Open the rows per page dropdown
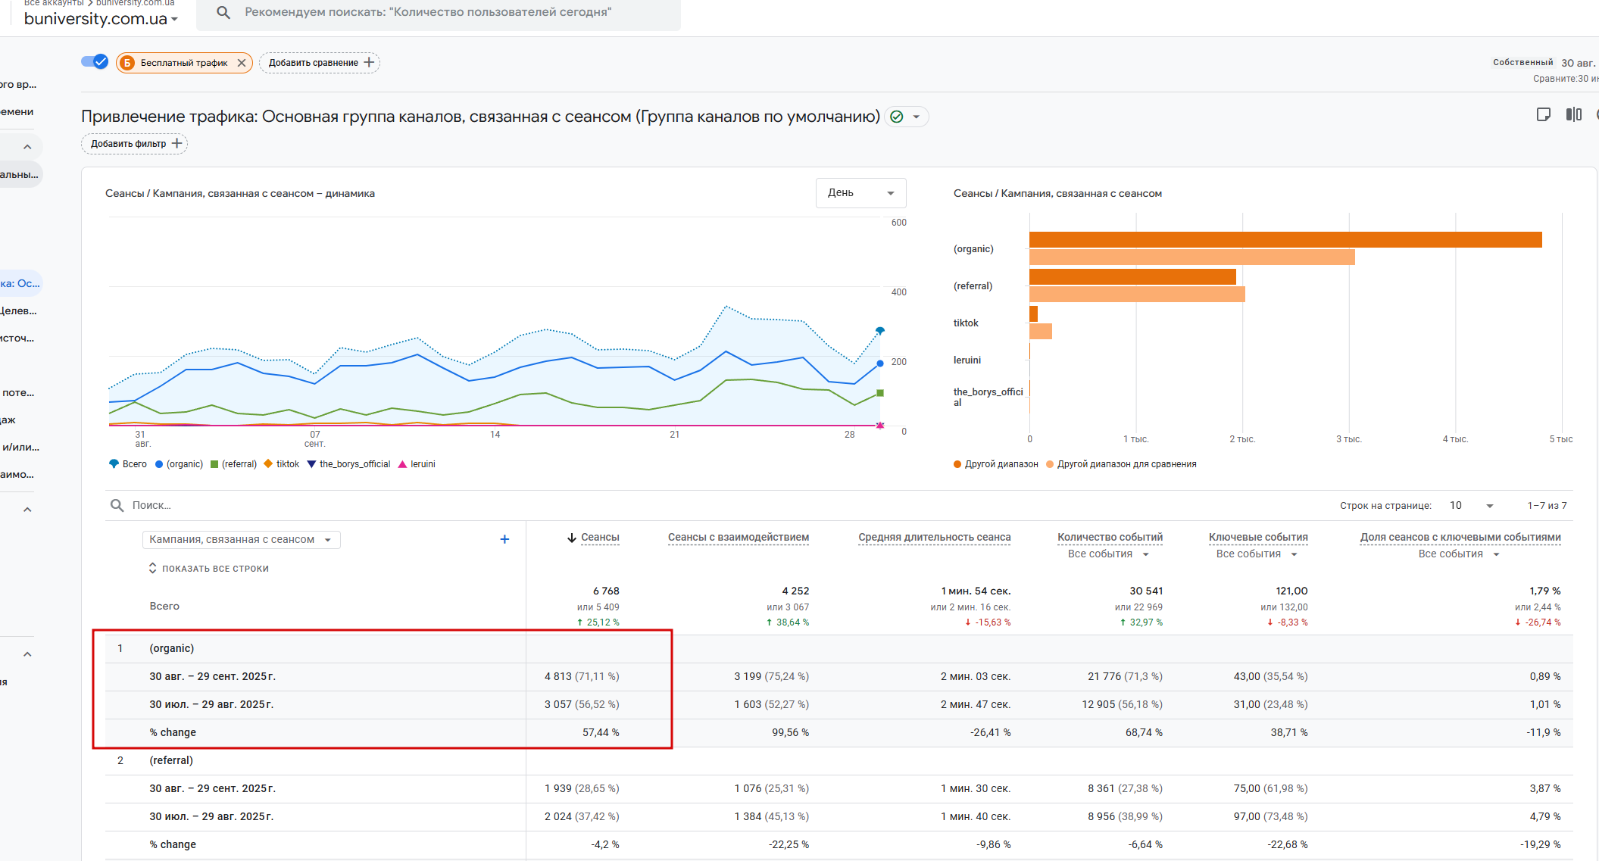This screenshot has height=861, width=1599. tap(1471, 505)
